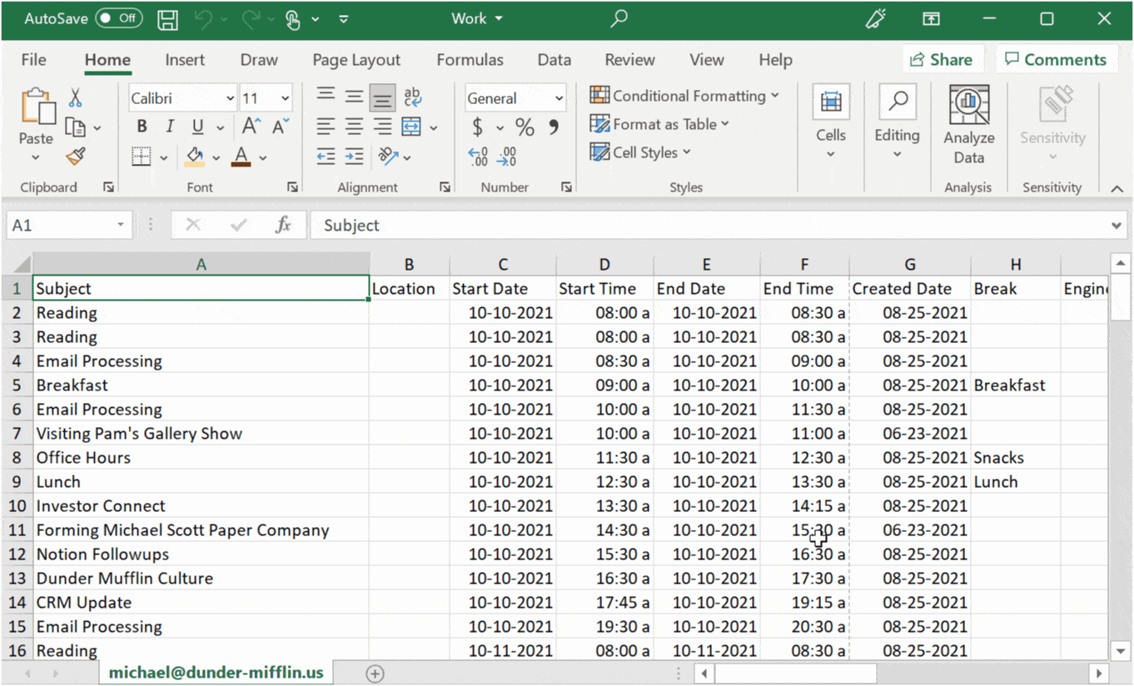Center the text horizontally
1134x686 pixels.
355,127
